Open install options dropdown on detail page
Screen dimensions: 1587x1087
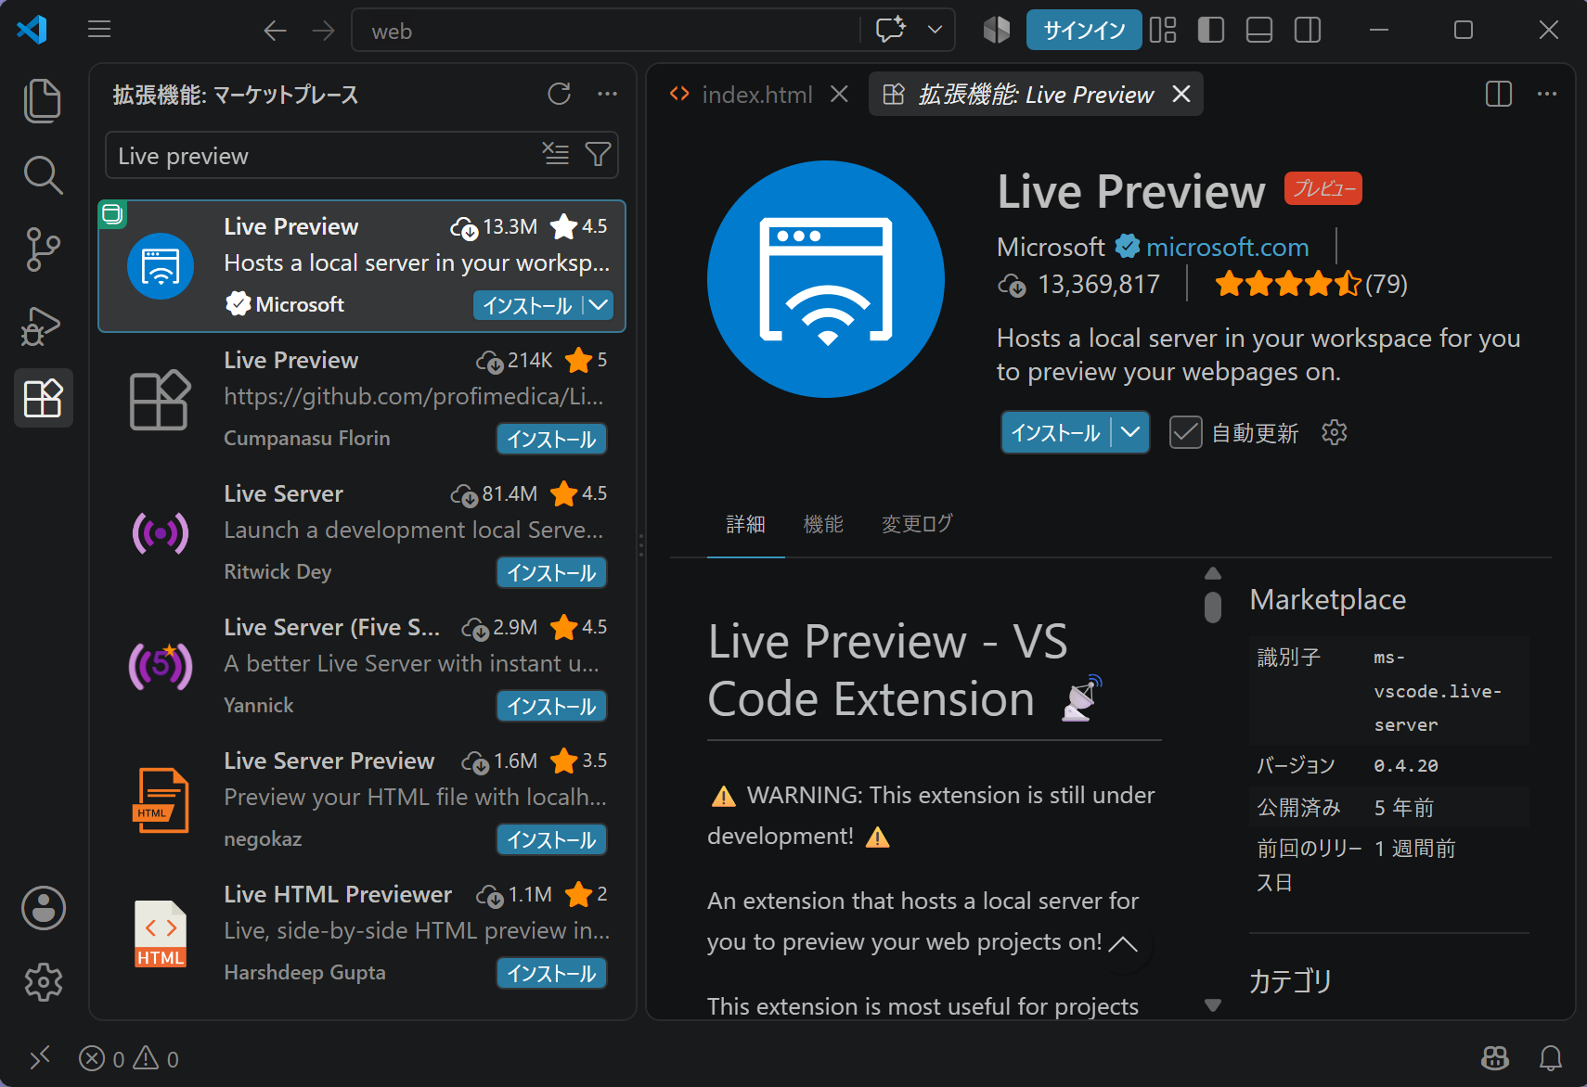tap(1130, 432)
